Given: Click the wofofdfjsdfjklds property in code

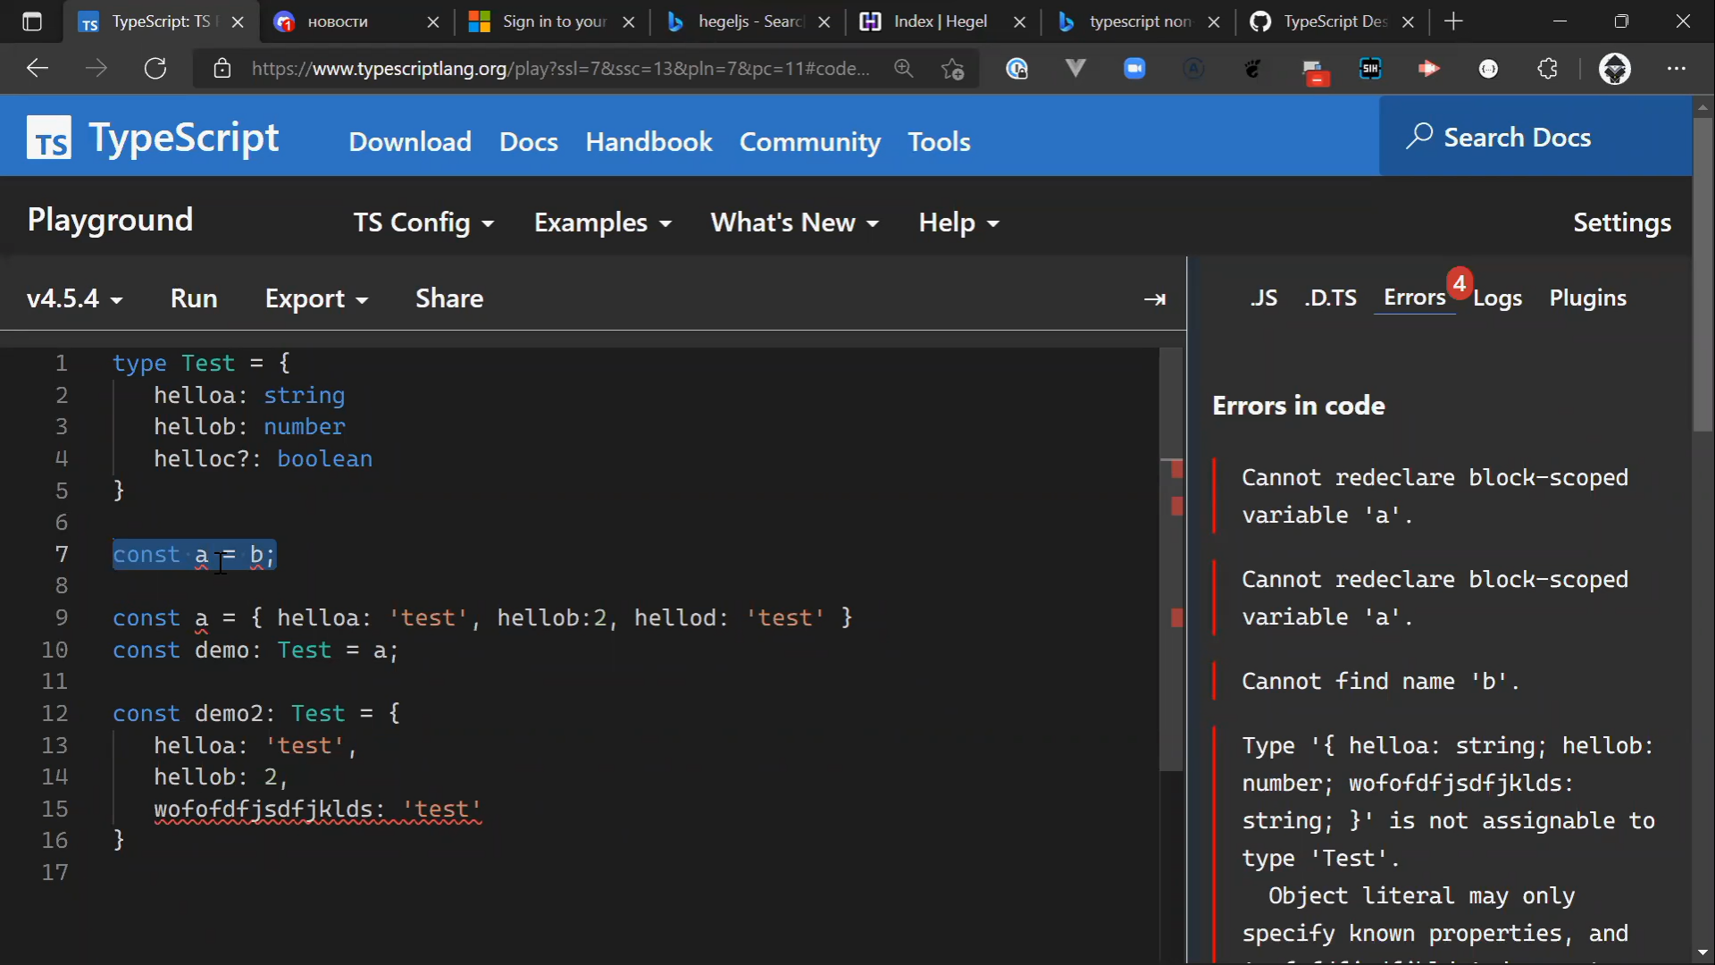Looking at the screenshot, I should pyautogui.click(x=263, y=810).
